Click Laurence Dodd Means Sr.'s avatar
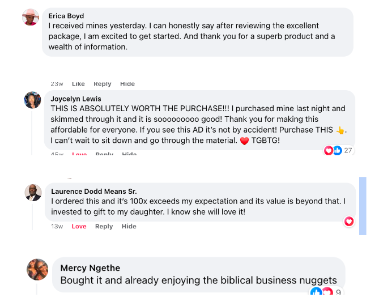Screen dimensions: 379x306 click(33, 193)
